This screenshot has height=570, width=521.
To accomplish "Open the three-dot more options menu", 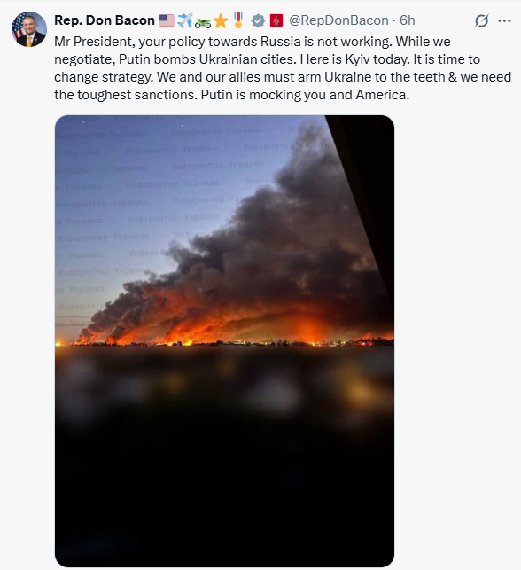I will click(x=504, y=20).
